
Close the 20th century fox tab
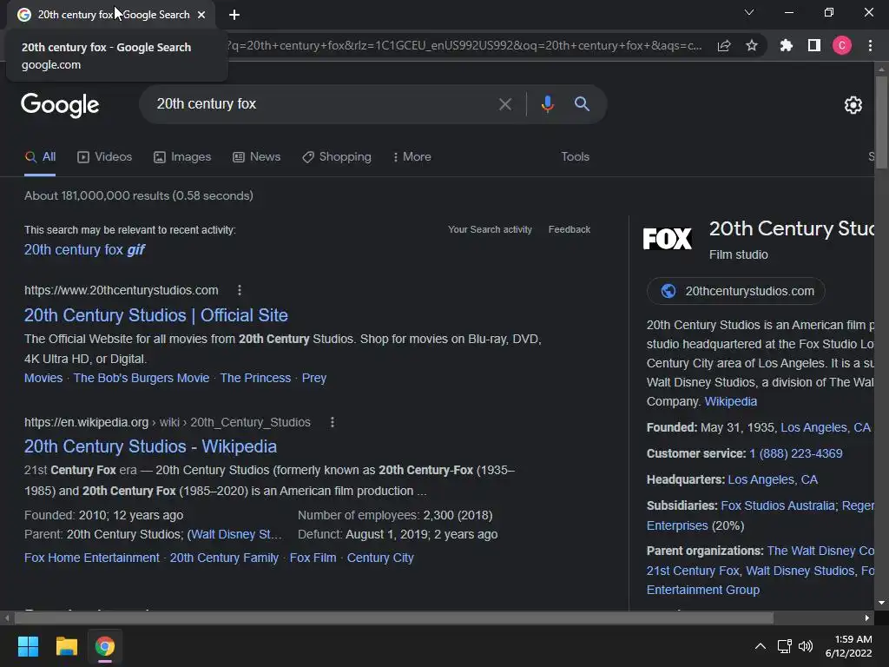click(x=201, y=15)
